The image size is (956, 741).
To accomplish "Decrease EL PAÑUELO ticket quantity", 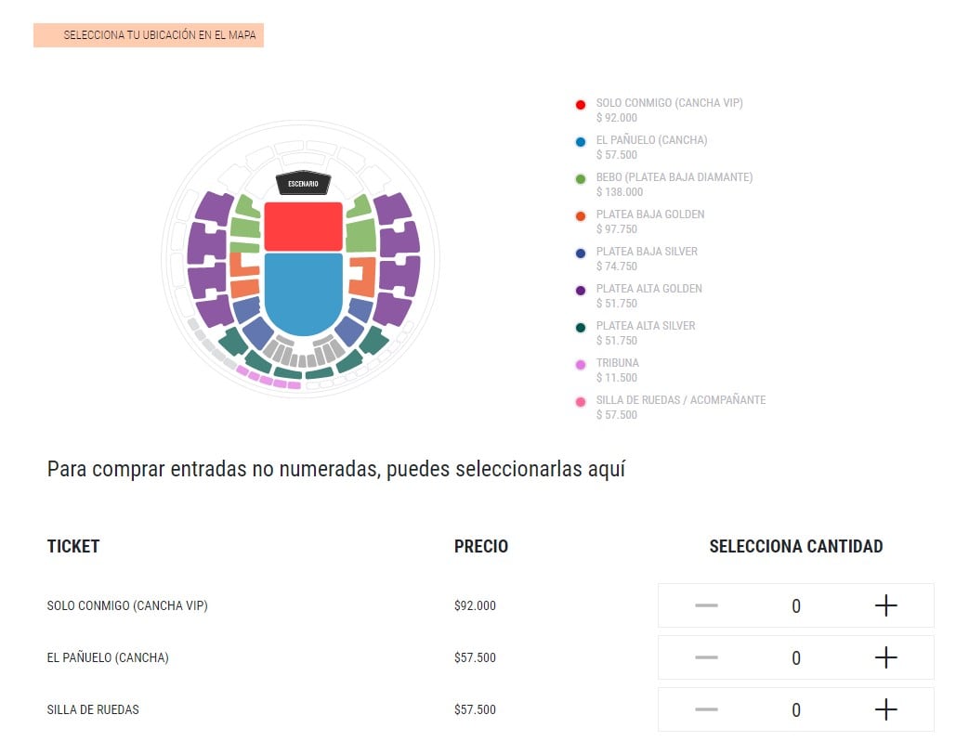I will [705, 657].
